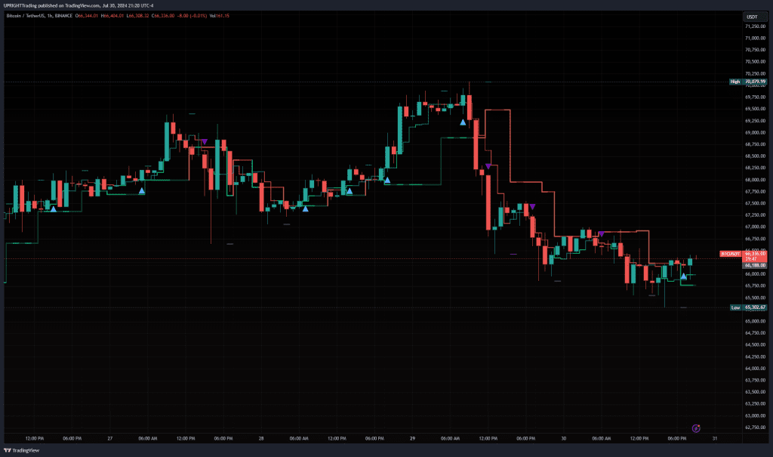
Task: Click the 29 date label on time axis
Action: click(412, 439)
